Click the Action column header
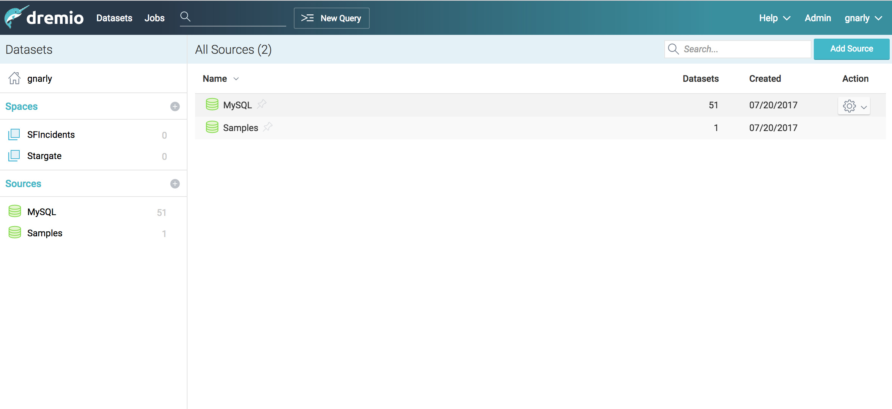This screenshot has height=409, width=892. pyautogui.click(x=855, y=78)
